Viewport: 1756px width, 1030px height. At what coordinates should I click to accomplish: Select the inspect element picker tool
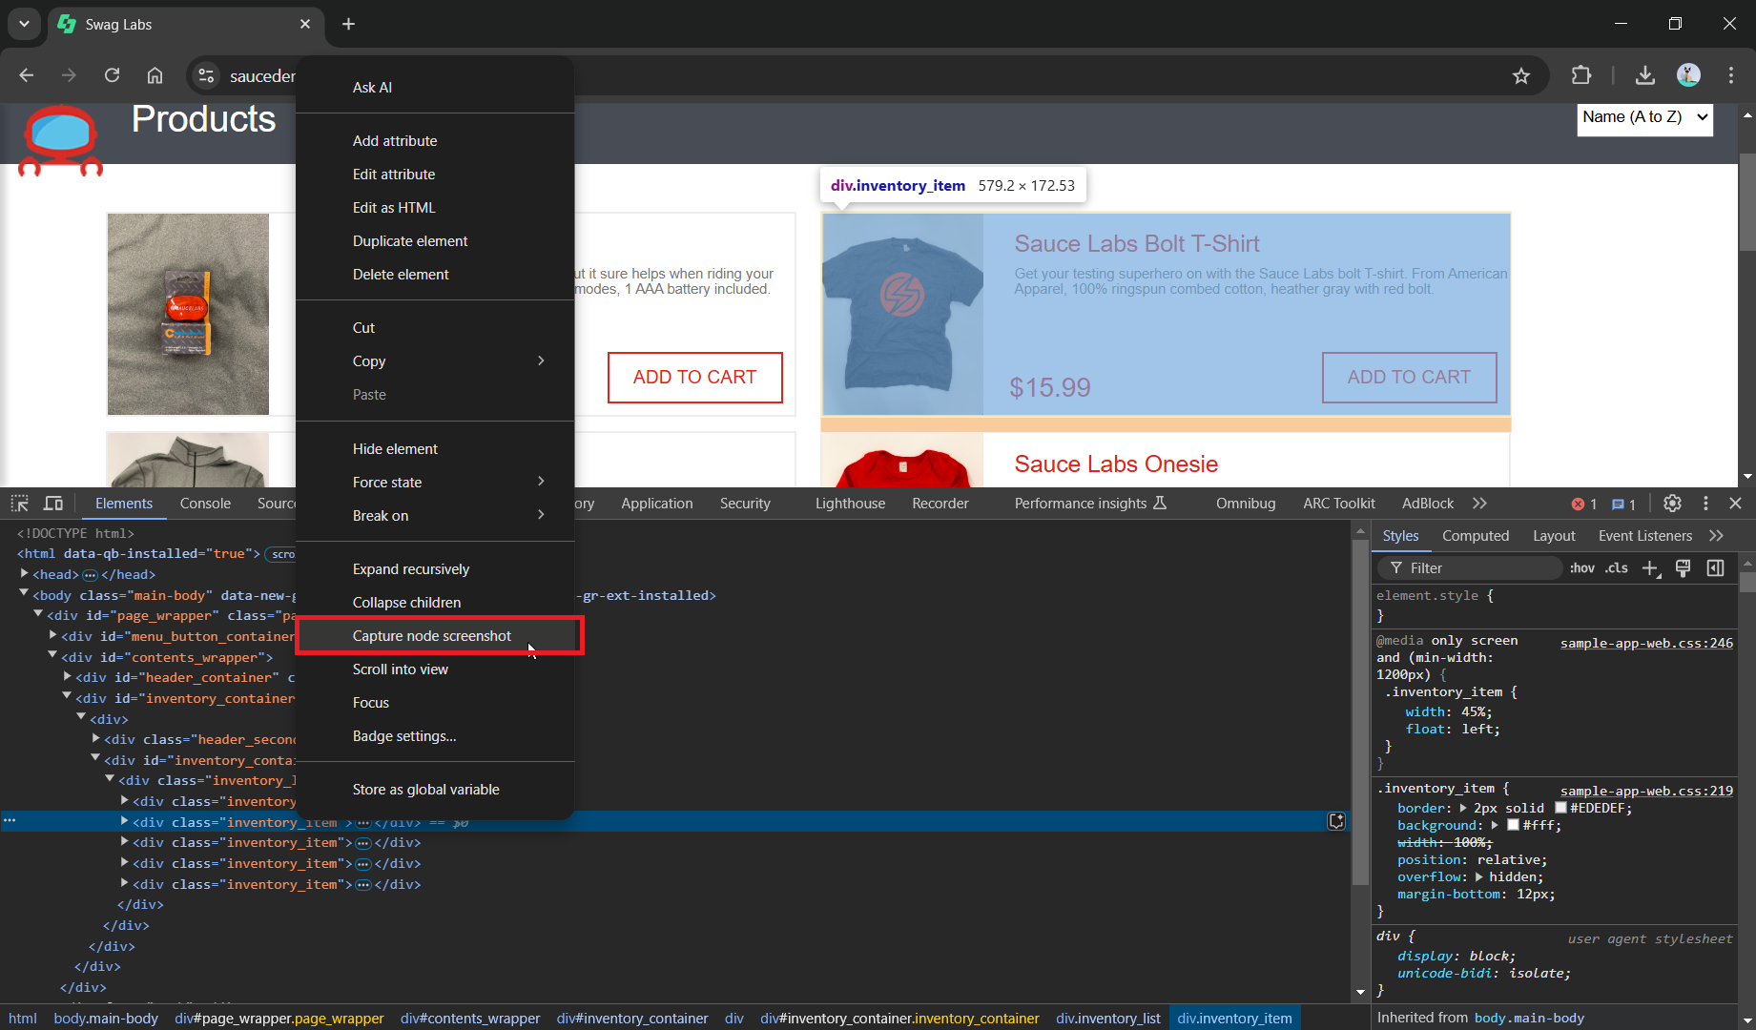click(x=19, y=503)
